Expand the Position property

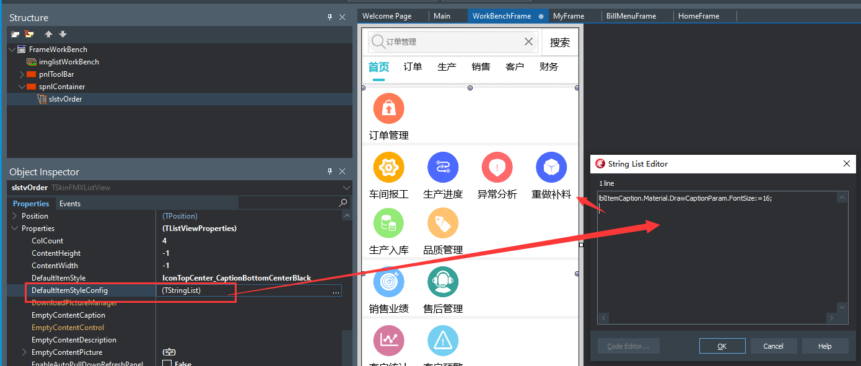14,216
